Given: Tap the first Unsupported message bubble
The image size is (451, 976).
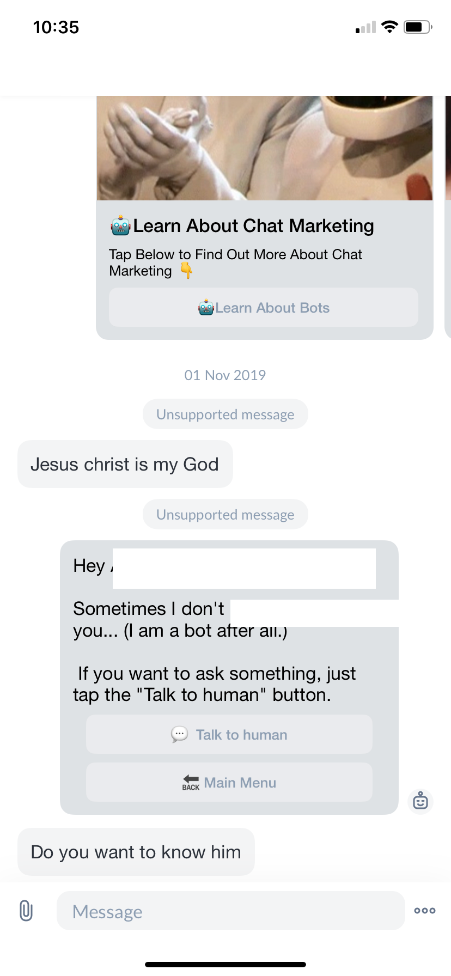Looking at the screenshot, I should click(x=225, y=414).
